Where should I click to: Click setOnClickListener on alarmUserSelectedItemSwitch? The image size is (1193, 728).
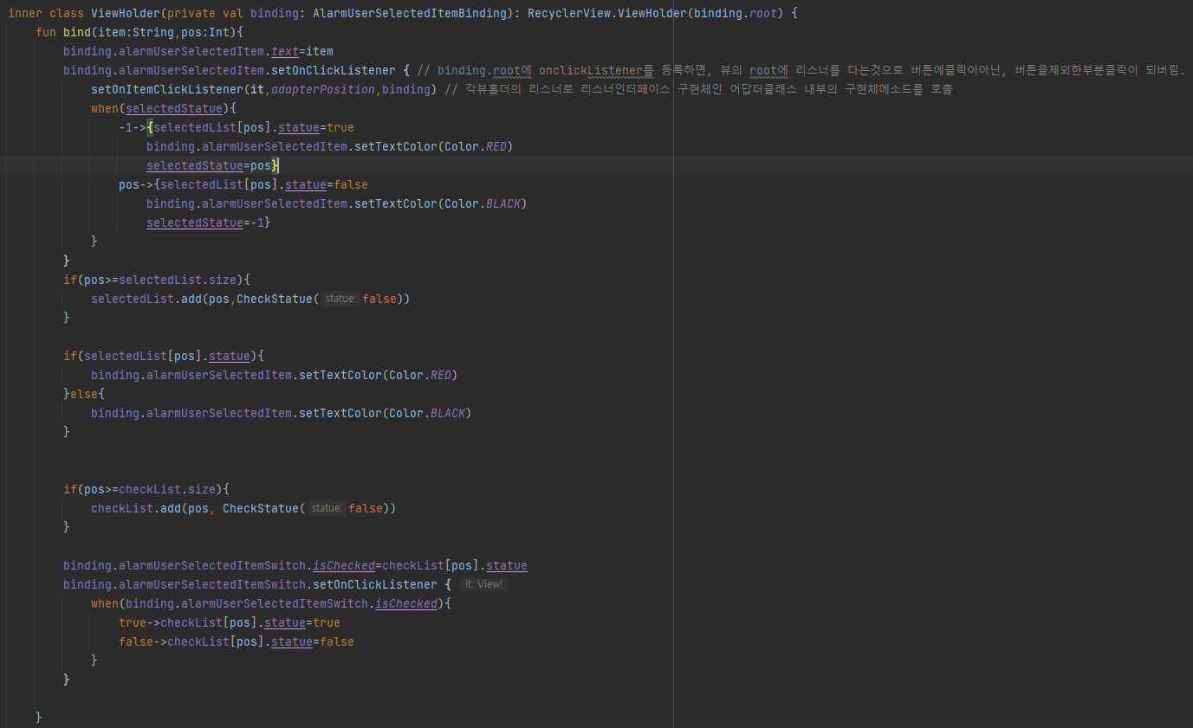tap(375, 585)
